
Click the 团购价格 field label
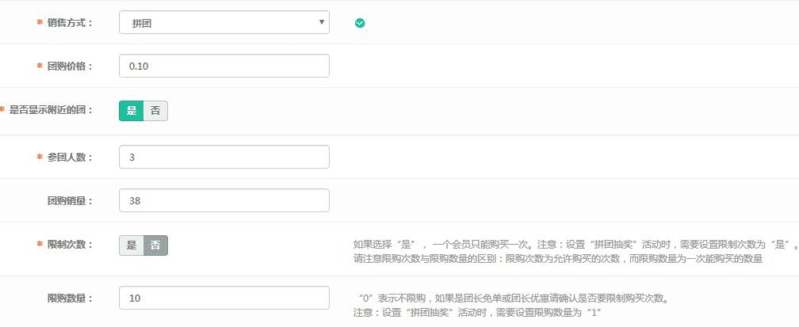tap(70, 66)
